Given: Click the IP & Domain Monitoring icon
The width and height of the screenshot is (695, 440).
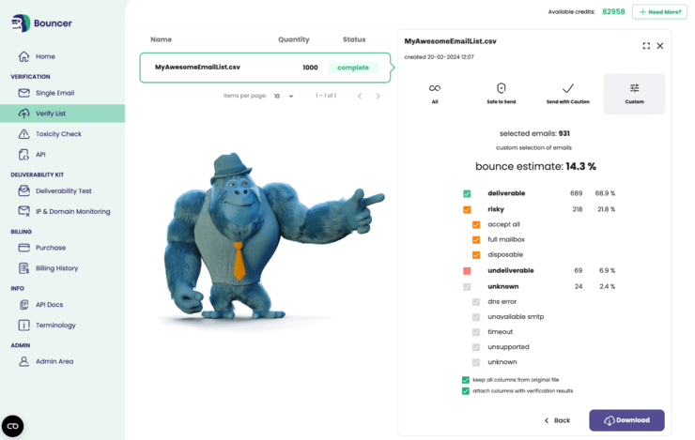Looking at the screenshot, I should [x=24, y=212].
